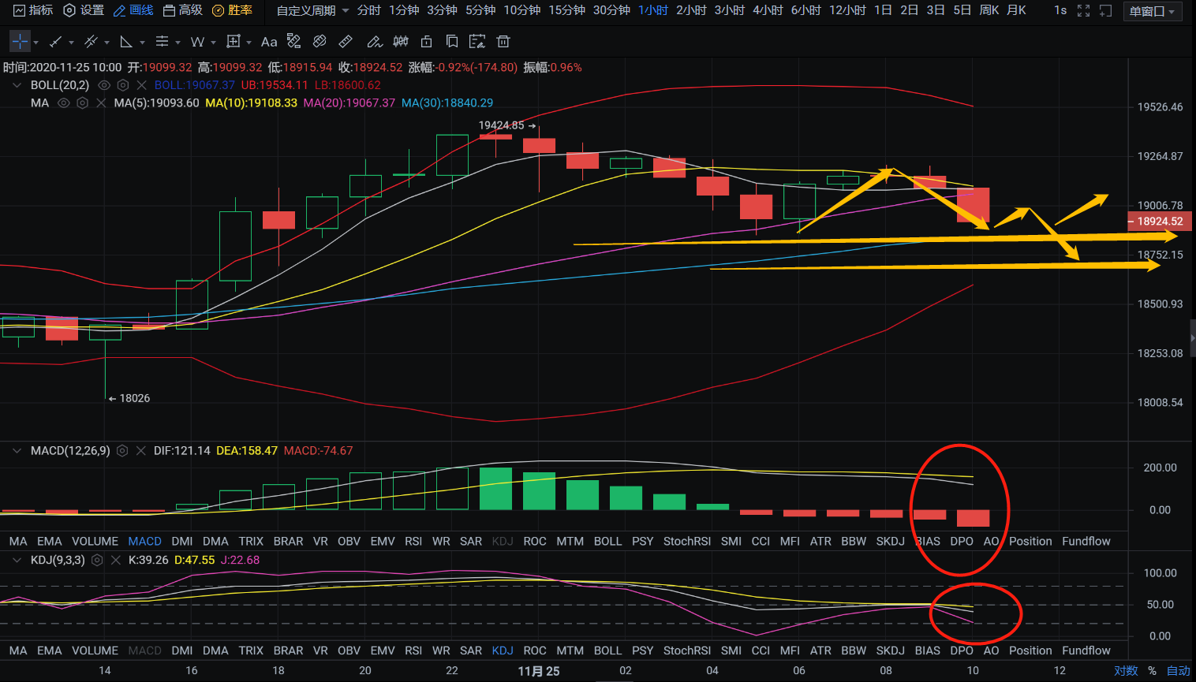
Task: Select the rectangle range measuring tool
Action: click(x=233, y=41)
